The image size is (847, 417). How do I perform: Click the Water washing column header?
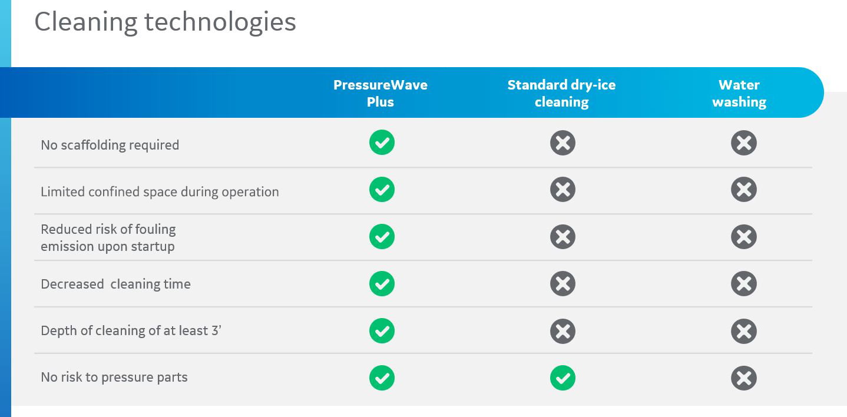739,93
